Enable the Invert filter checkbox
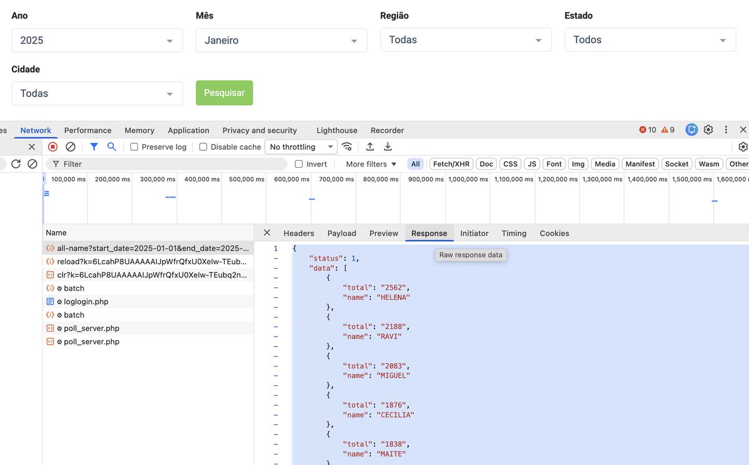The height and width of the screenshot is (465, 749). (x=299, y=164)
